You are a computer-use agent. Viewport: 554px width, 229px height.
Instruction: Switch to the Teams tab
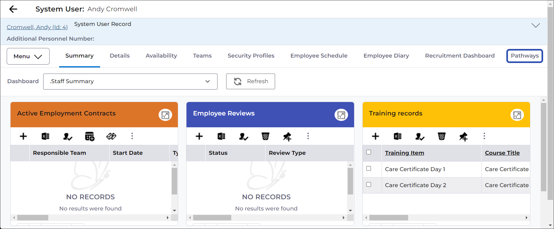tap(202, 56)
